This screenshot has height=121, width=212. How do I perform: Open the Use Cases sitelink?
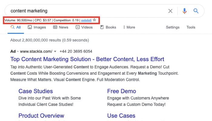121,116
